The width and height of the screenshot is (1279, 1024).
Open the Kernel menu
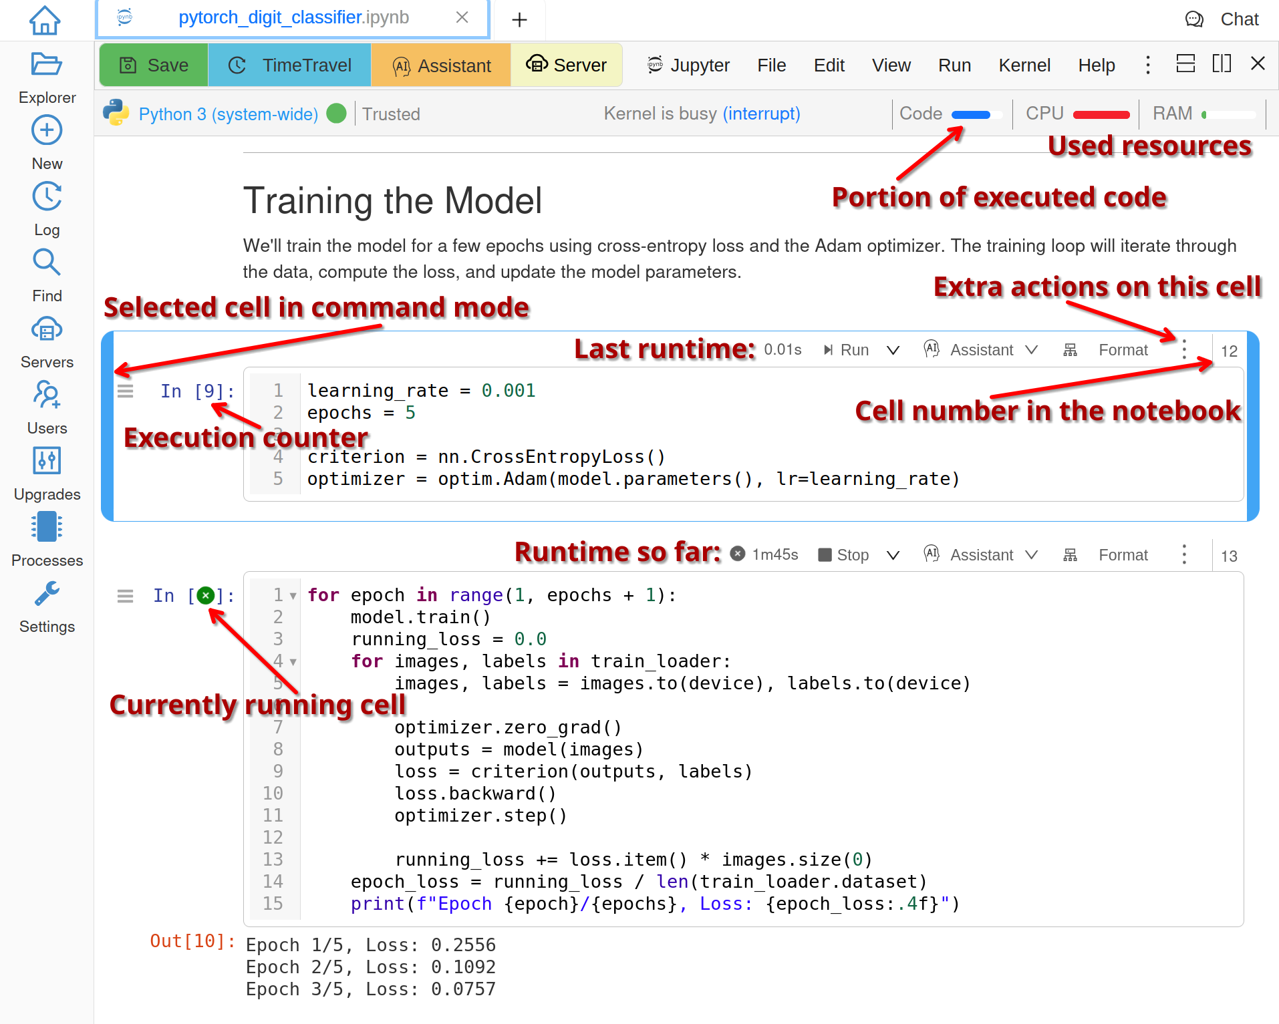click(1024, 65)
